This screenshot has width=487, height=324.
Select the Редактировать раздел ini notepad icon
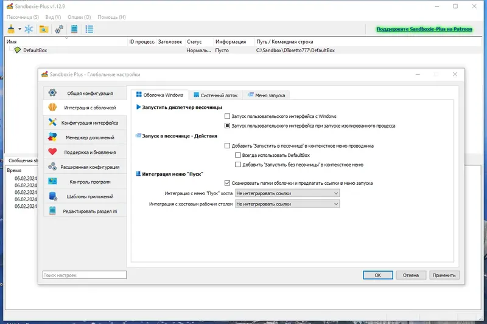52,211
